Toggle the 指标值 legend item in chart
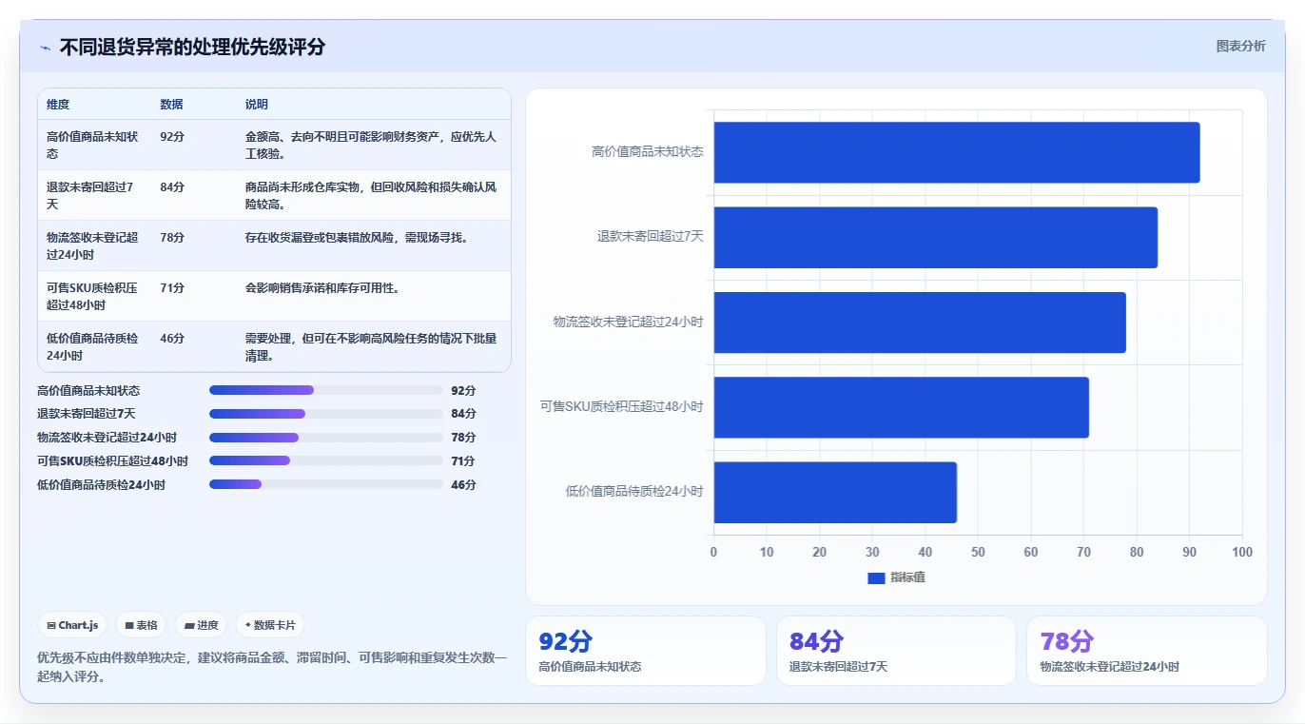The height and width of the screenshot is (724, 1305). 897,578
